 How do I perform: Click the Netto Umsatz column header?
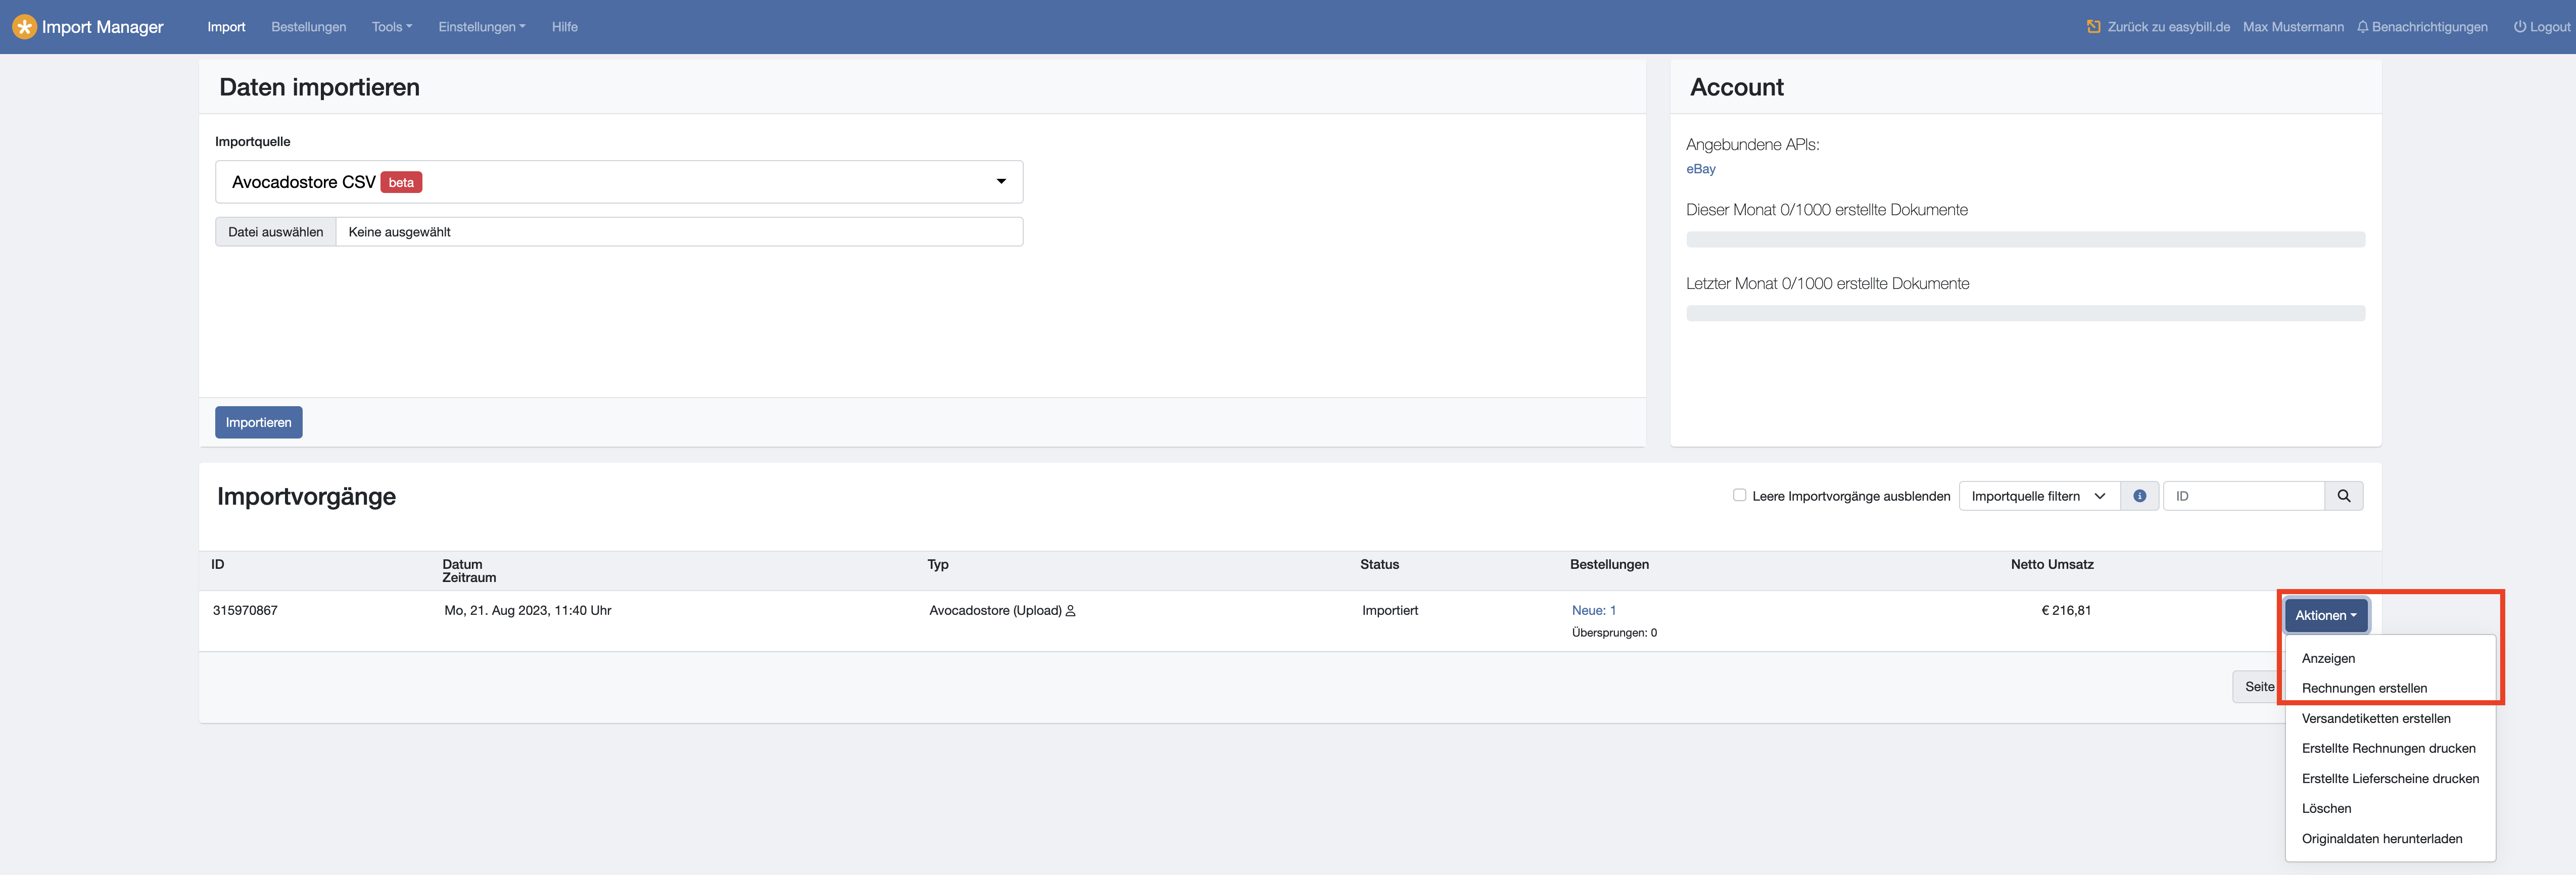(2052, 564)
